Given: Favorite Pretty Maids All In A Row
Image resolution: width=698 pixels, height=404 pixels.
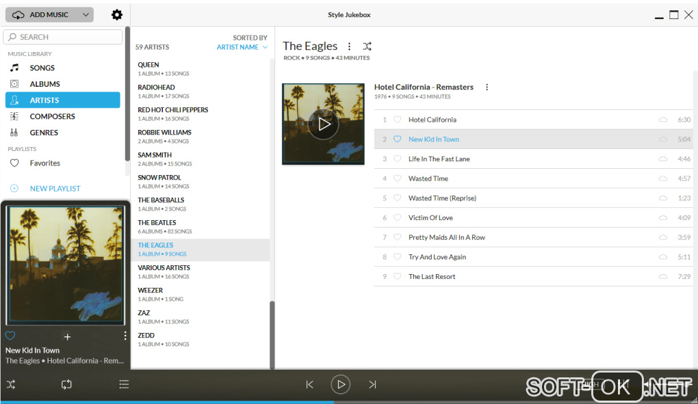Looking at the screenshot, I should (397, 237).
